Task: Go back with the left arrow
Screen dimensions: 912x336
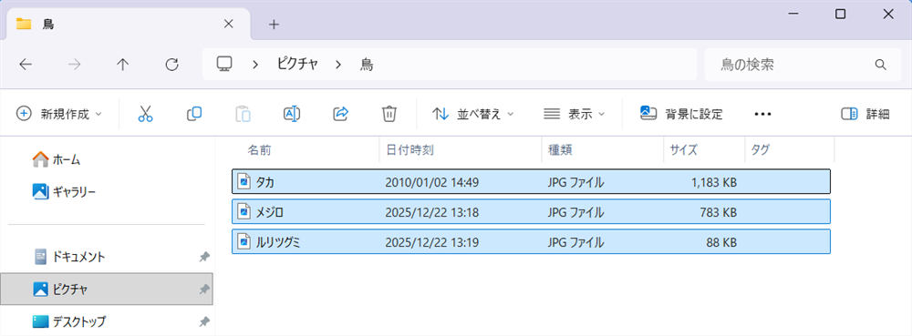Action: (26, 65)
